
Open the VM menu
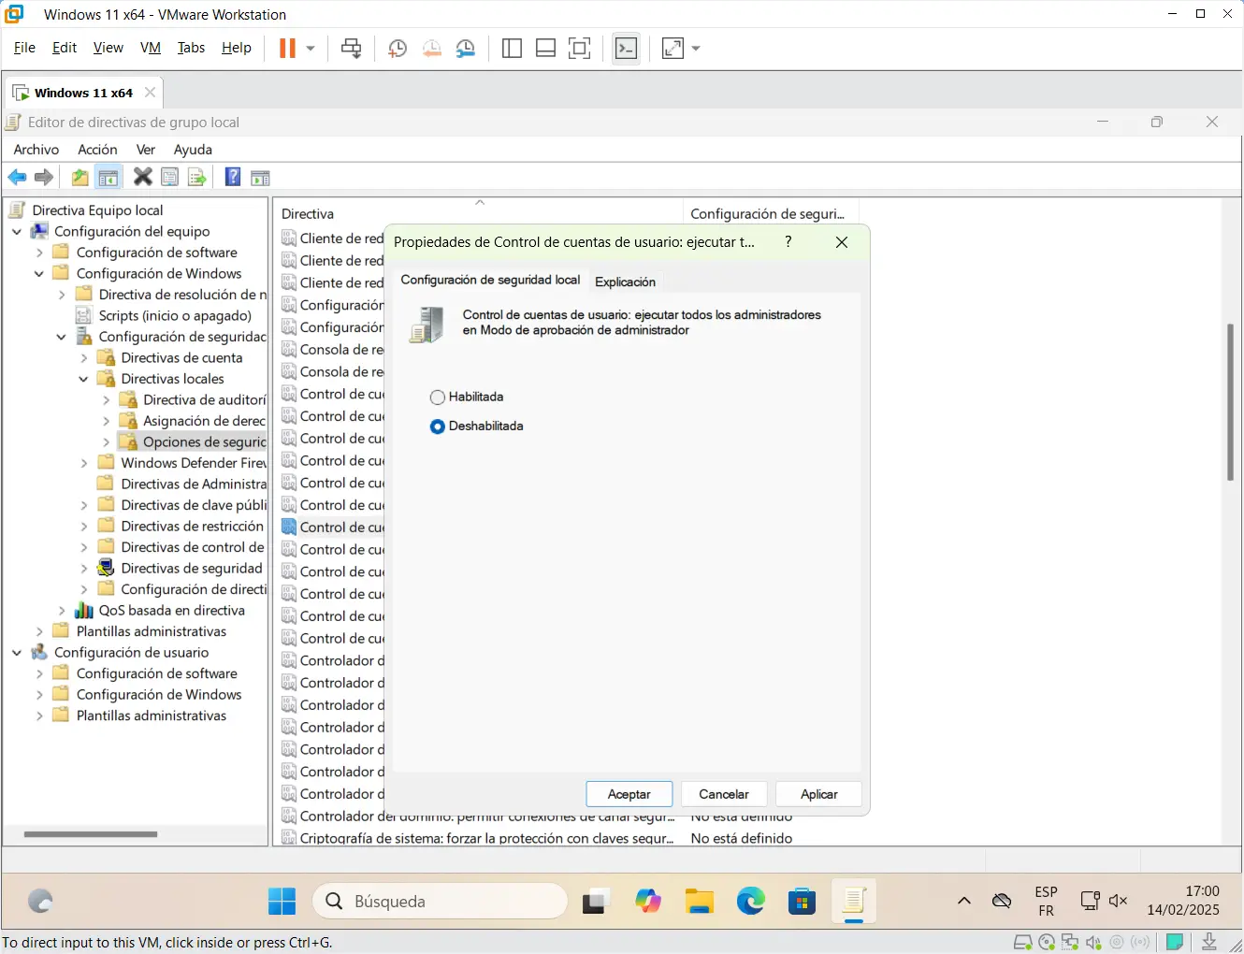click(151, 48)
